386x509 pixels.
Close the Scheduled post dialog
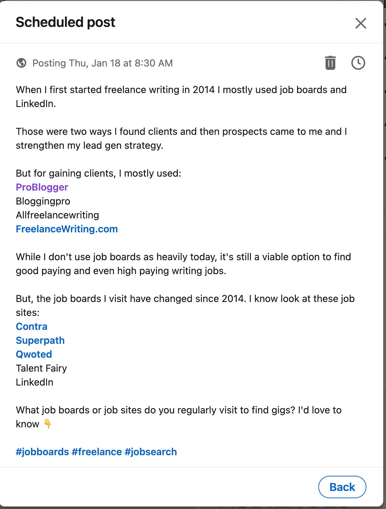(x=360, y=23)
